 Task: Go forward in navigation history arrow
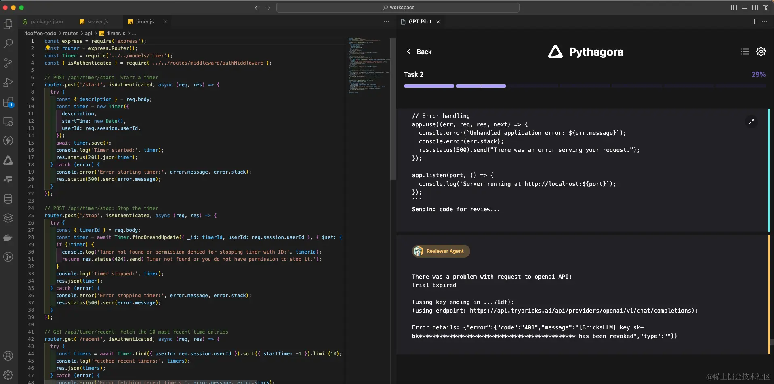coord(268,8)
